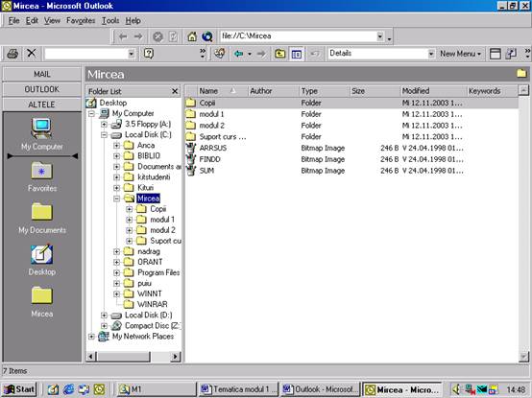532x398 pixels.
Task: Click the Search the Web globe icon
Action: pos(207,36)
